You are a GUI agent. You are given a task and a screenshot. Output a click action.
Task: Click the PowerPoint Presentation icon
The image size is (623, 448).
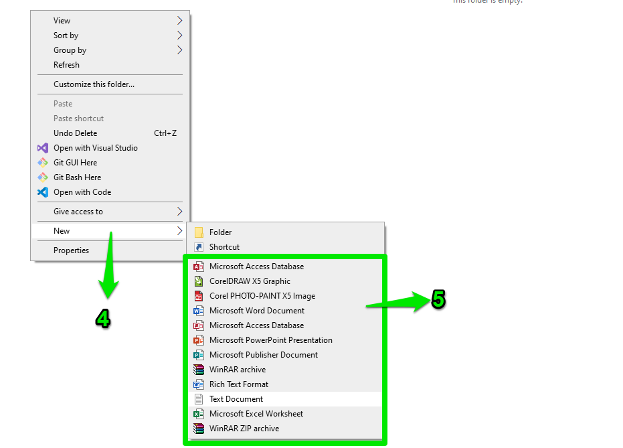[199, 340]
